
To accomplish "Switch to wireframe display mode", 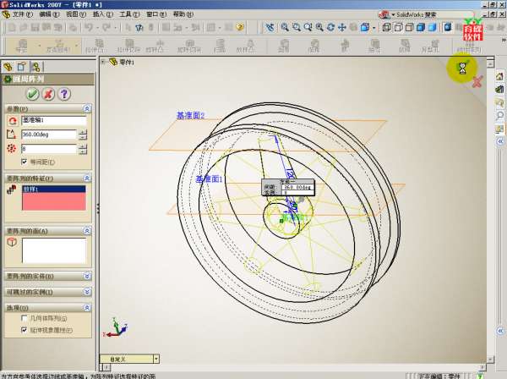I will pyautogui.click(x=385, y=27).
